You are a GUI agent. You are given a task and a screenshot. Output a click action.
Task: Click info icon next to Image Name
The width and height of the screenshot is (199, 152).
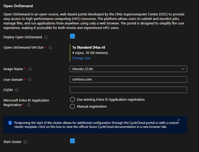(x=30, y=69)
